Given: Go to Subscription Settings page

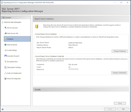Looking at the screenshot, I should point(14,67).
